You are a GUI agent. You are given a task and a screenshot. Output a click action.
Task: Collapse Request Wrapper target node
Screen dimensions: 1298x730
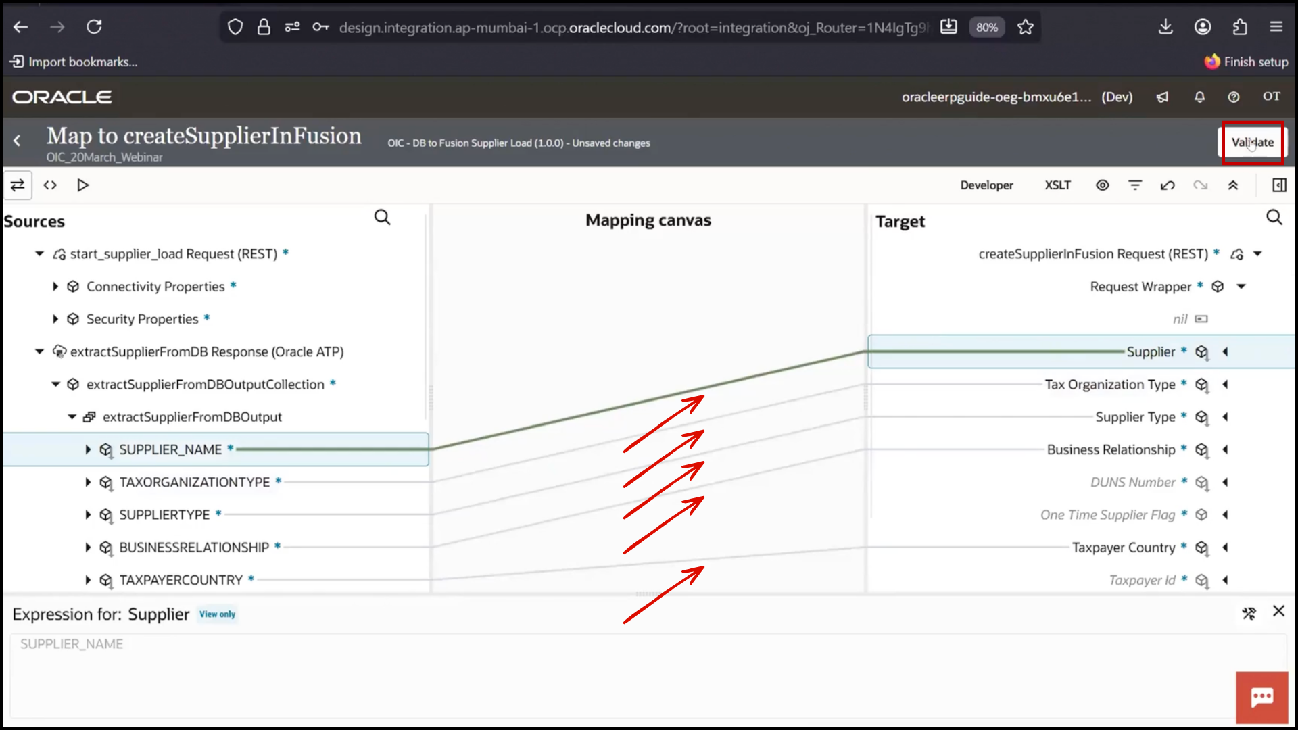[x=1241, y=287]
